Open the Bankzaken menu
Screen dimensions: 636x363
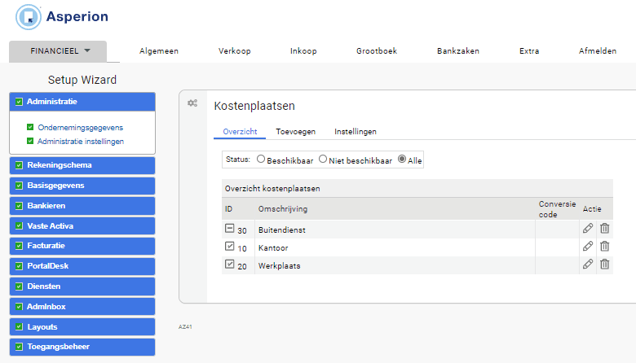coord(458,51)
